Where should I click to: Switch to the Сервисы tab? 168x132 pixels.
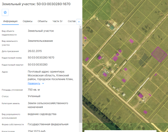[x=28, y=21]
